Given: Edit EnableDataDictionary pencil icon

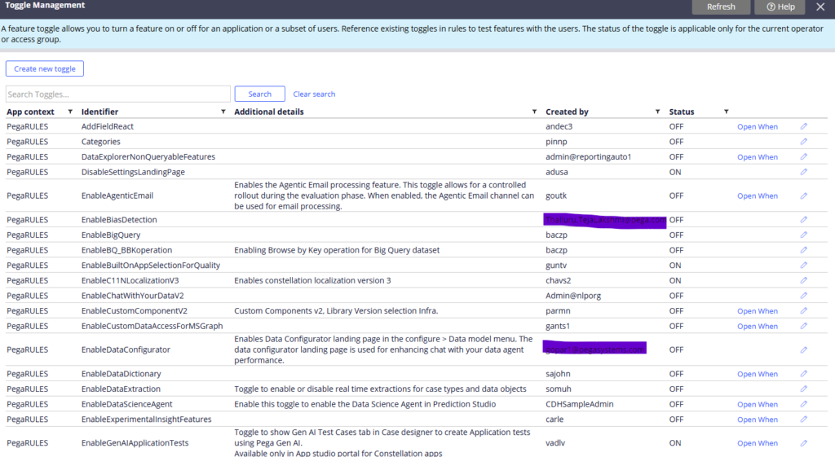Looking at the screenshot, I should pos(803,373).
